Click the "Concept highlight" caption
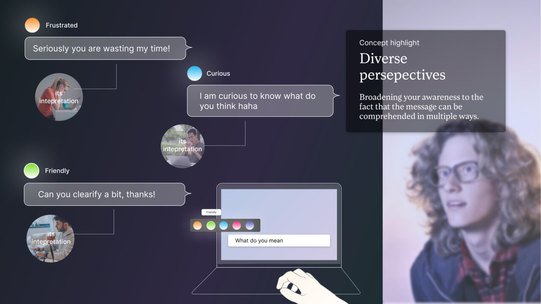 click(389, 43)
